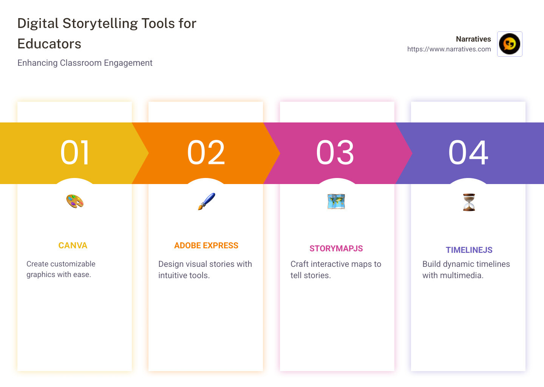Click the purple 04 step banner
Image resolution: width=544 pixels, height=387 pixels.
(x=470, y=153)
